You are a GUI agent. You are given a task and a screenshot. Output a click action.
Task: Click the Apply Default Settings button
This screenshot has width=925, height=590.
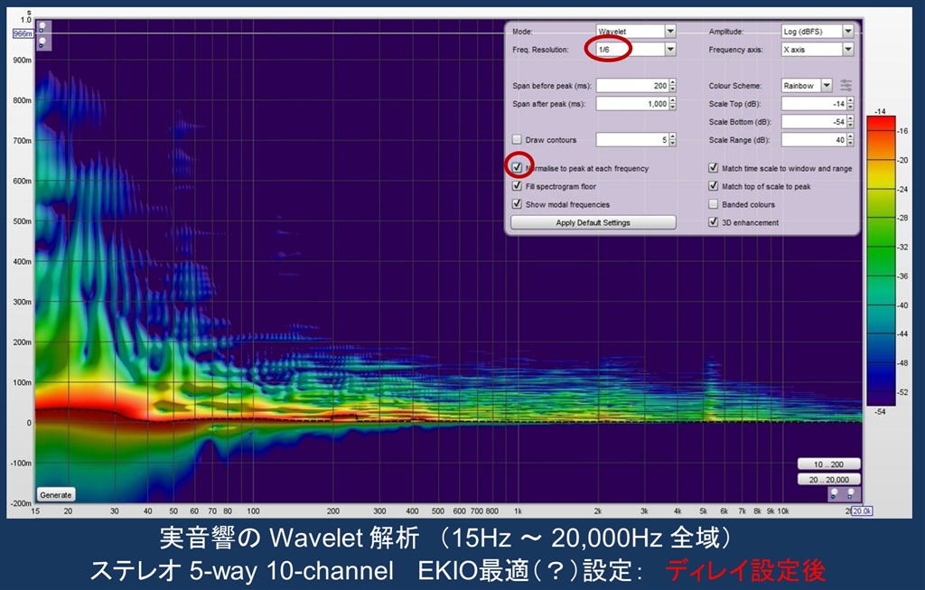tap(593, 222)
